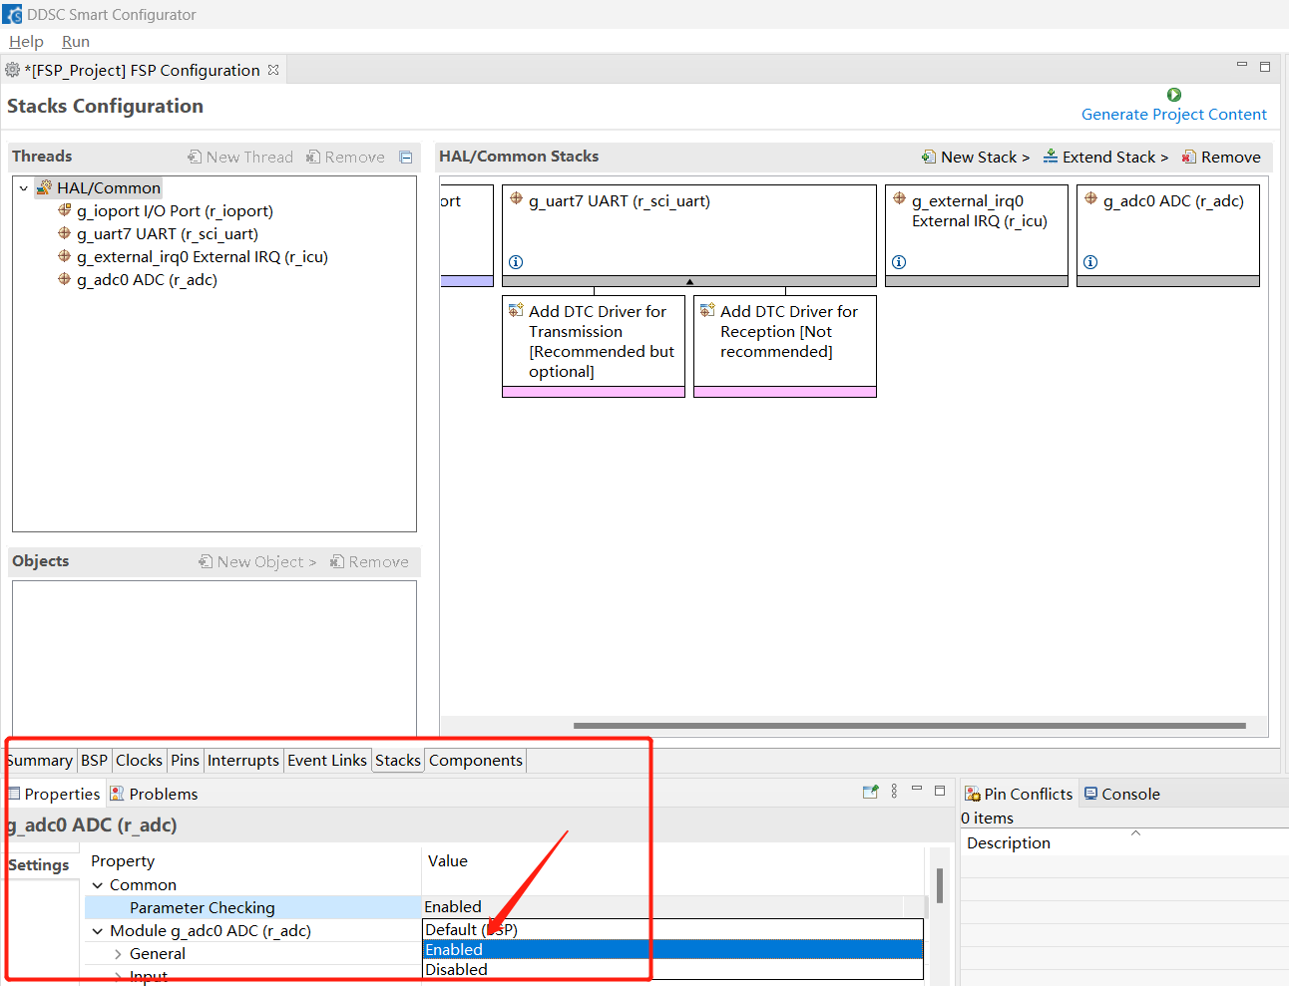Select g_external_irq0 External IRQ tree item
1289x986 pixels.
(193, 256)
